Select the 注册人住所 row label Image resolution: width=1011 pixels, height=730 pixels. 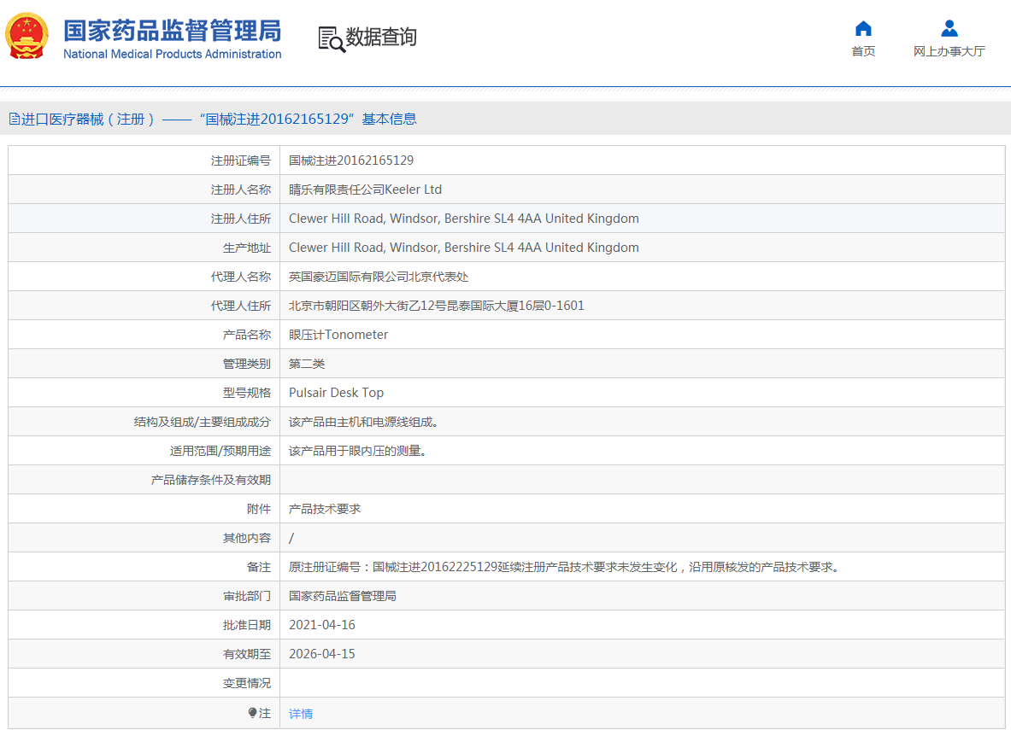coord(240,219)
